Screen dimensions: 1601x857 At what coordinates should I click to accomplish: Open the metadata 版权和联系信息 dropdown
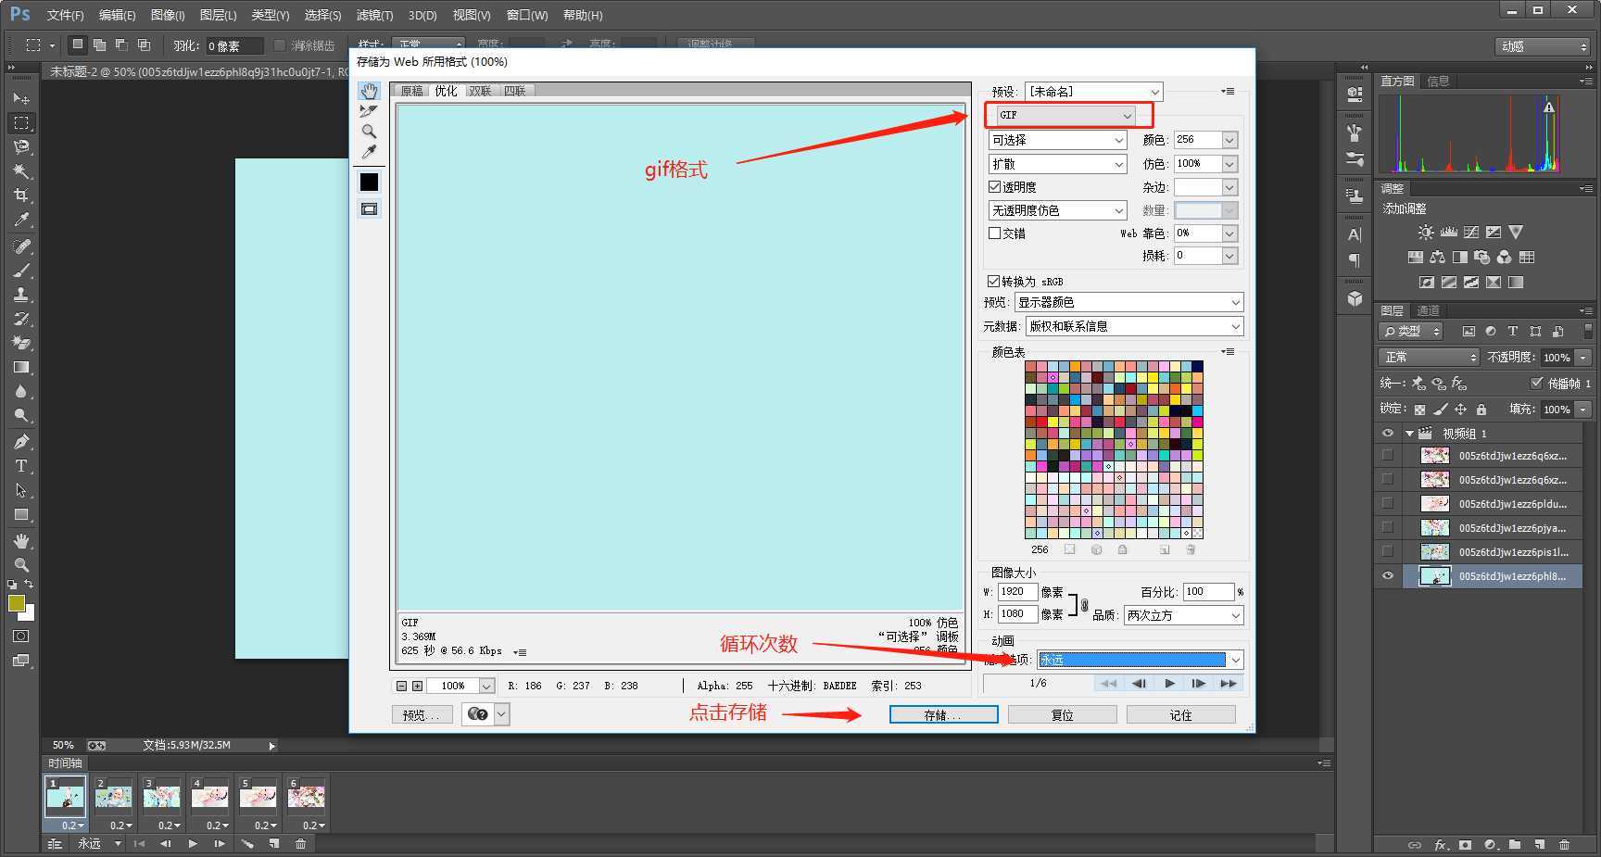click(x=1134, y=326)
